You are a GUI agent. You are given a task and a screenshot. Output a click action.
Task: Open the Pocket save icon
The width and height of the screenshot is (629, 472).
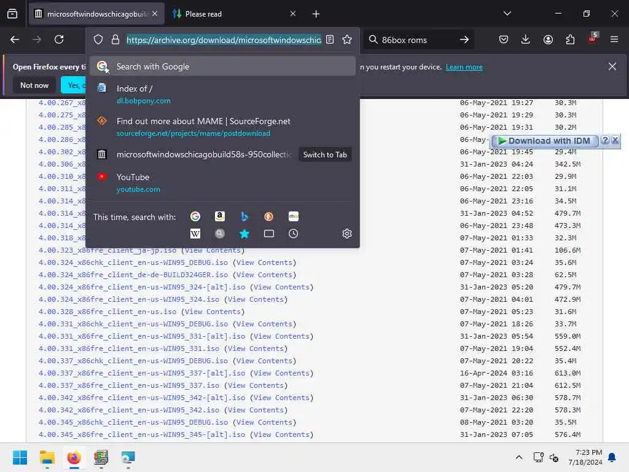[504, 39]
